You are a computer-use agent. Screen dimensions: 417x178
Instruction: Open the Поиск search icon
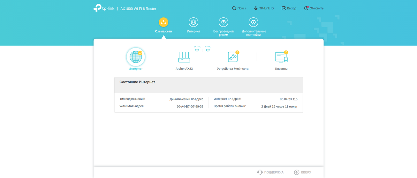tap(234, 8)
